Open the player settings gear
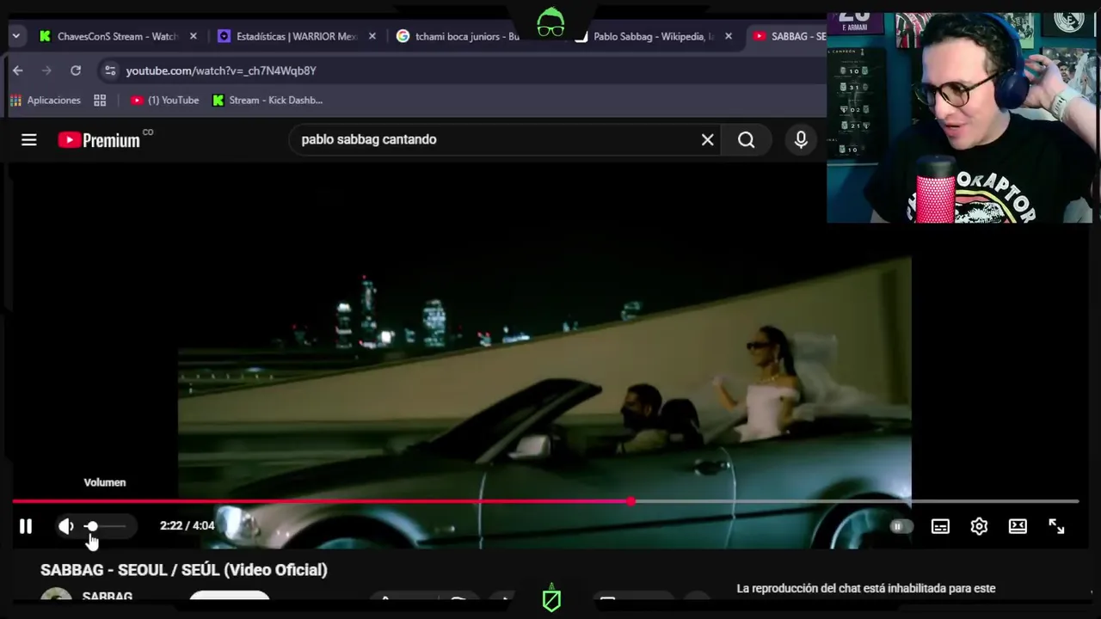1101x619 pixels. (x=979, y=526)
